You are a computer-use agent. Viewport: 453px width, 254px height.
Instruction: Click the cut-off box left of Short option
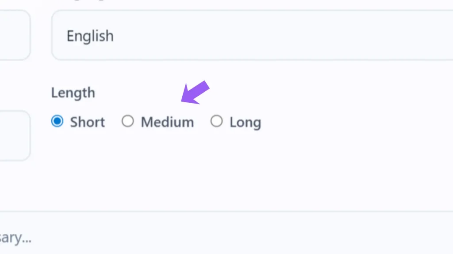[x=15, y=135]
